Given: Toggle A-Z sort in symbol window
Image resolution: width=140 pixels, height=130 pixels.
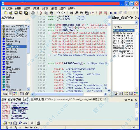Looking at the screenshot, I should pos(5,93).
